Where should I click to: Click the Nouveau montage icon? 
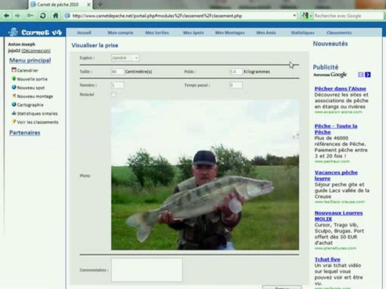click(x=14, y=96)
